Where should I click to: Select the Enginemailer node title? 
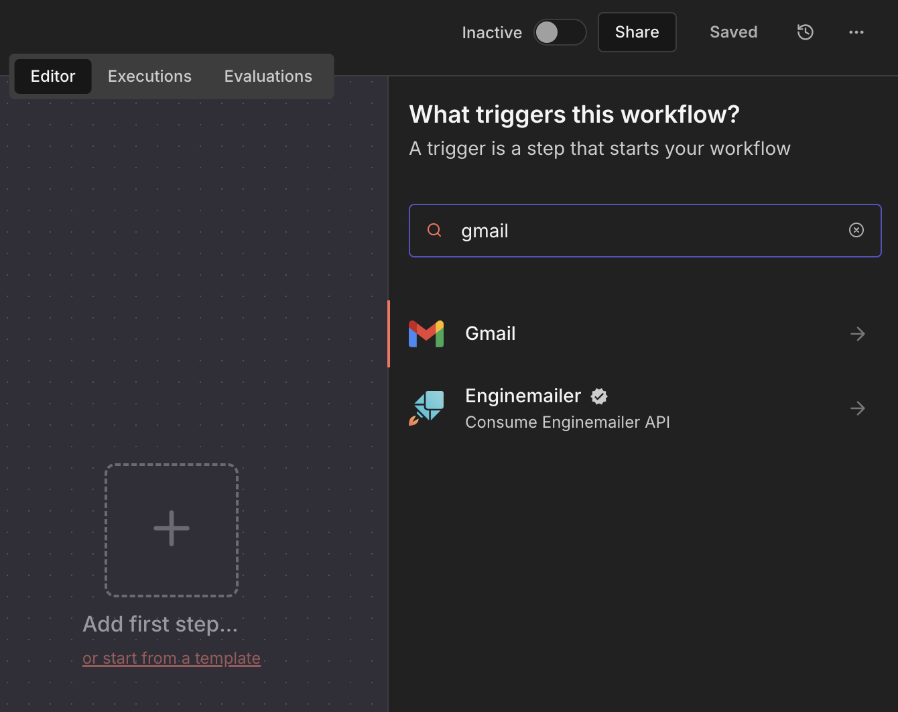[523, 396]
